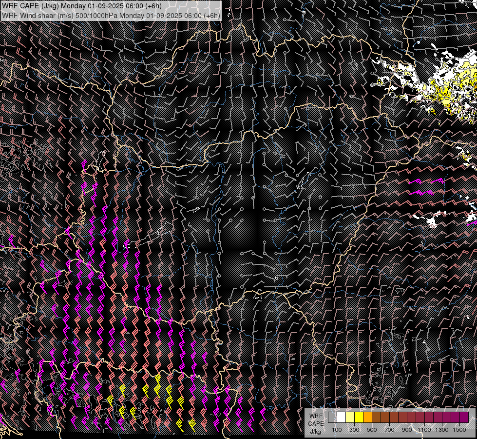Click the legend value 1300
The height and width of the screenshot is (439, 477).
pos(442,430)
